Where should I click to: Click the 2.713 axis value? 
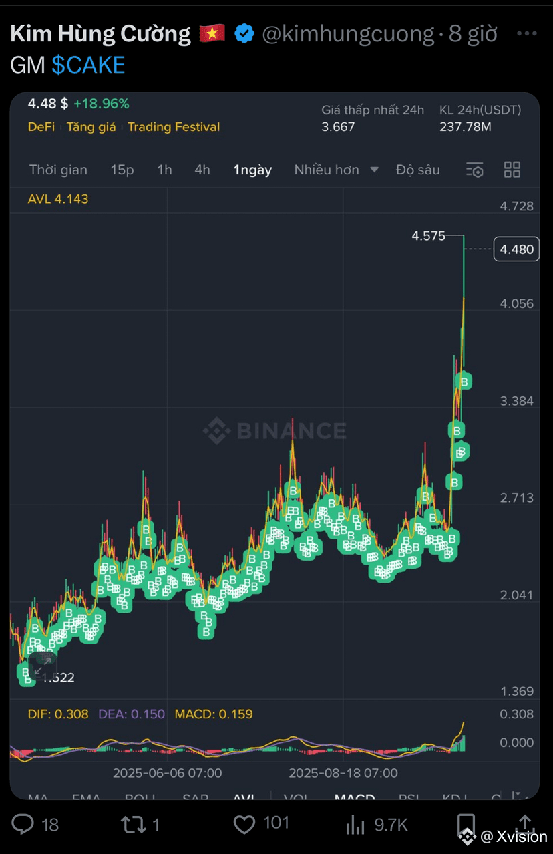(x=517, y=497)
